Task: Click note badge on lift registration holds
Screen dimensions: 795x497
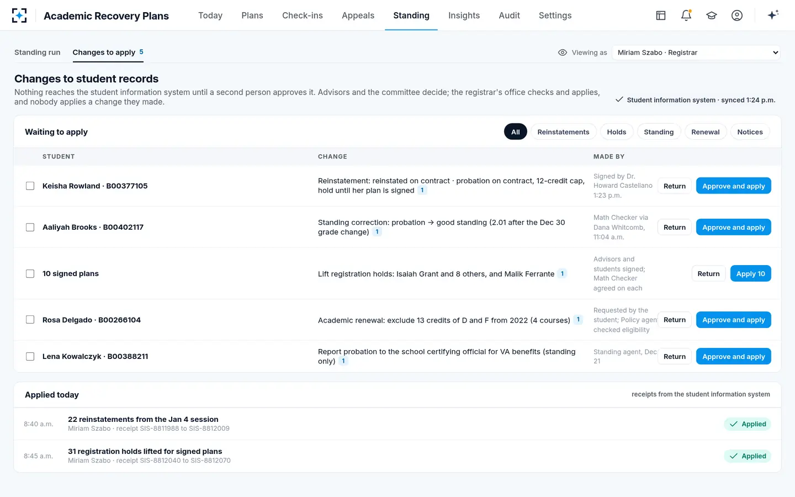Action: pyautogui.click(x=563, y=273)
